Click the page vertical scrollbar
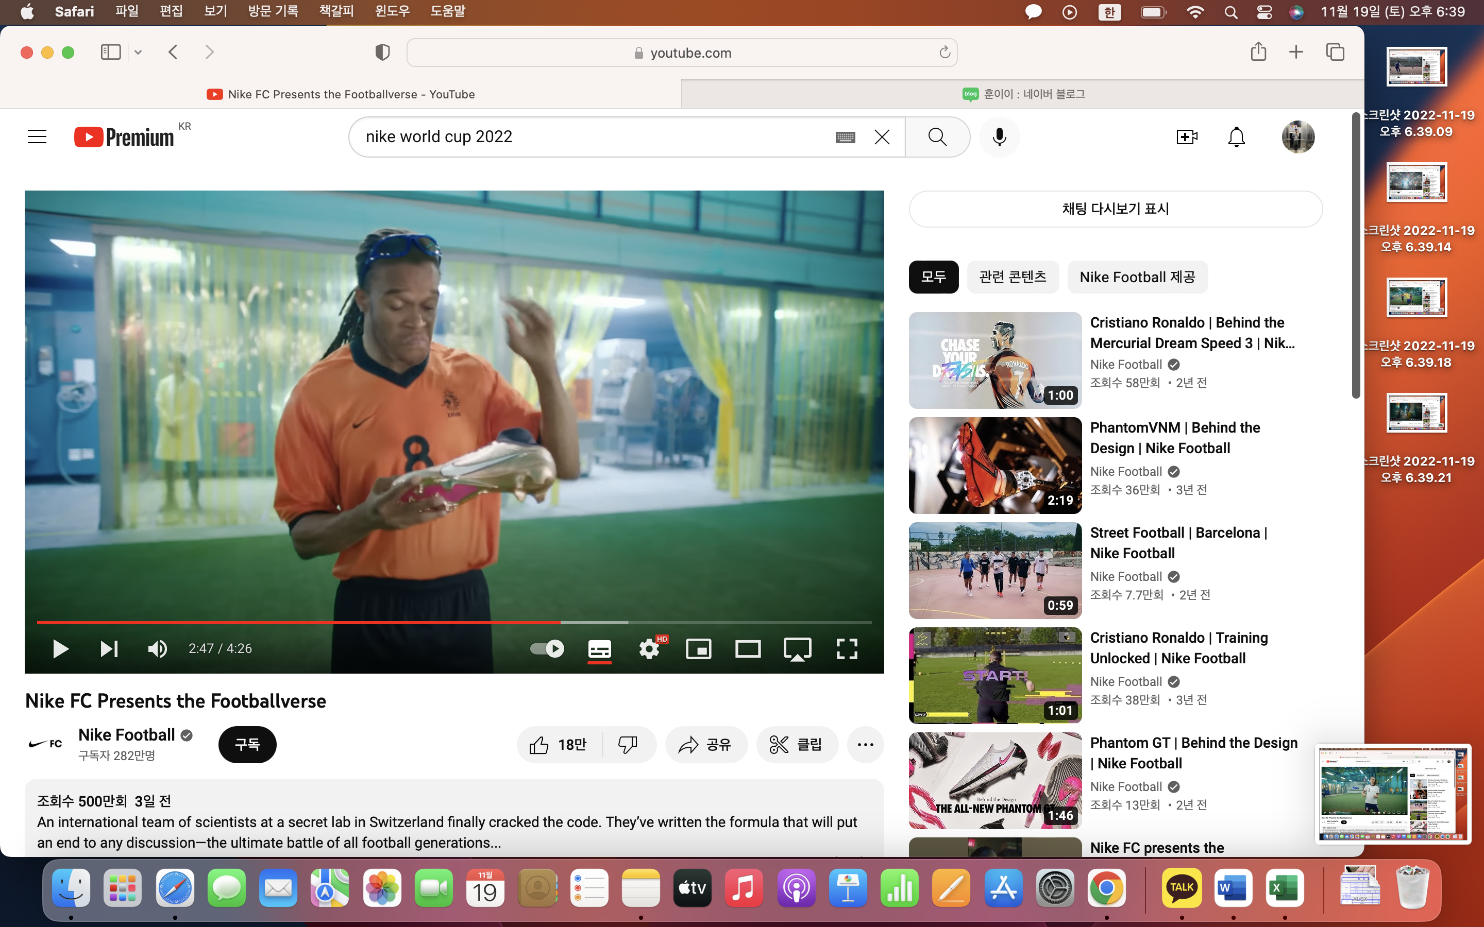1484x927 pixels. pyautogui.click(x=1356, y=254)
